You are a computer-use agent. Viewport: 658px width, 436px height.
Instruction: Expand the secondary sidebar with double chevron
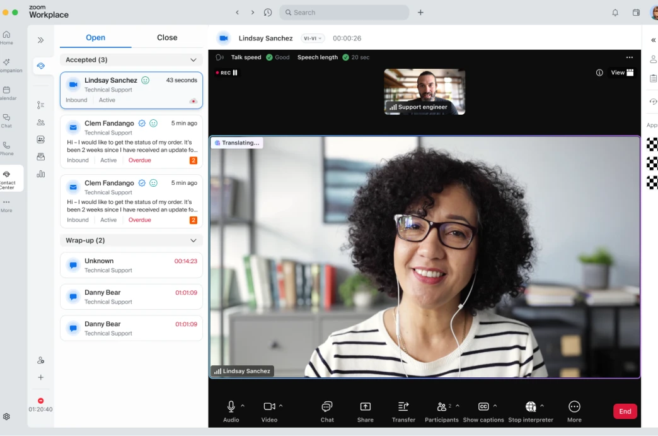point(41,40)
